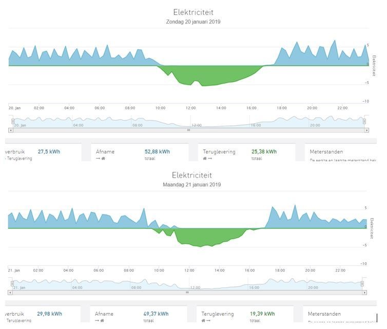The height and width of the screenshot is (329, 387).
Task: Click left scroll arrow of bottom chart navigator
Action: 10,293
